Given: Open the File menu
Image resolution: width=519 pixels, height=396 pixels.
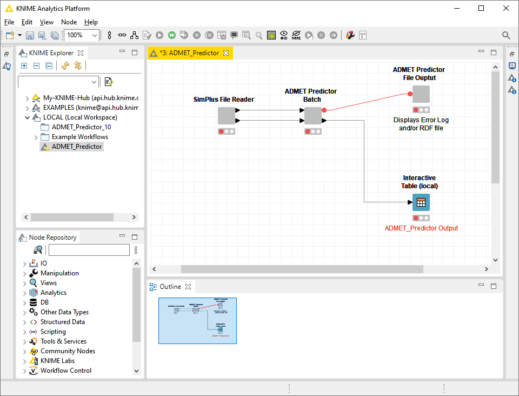Looking at the screenshot, I should (x=9, y=22).
